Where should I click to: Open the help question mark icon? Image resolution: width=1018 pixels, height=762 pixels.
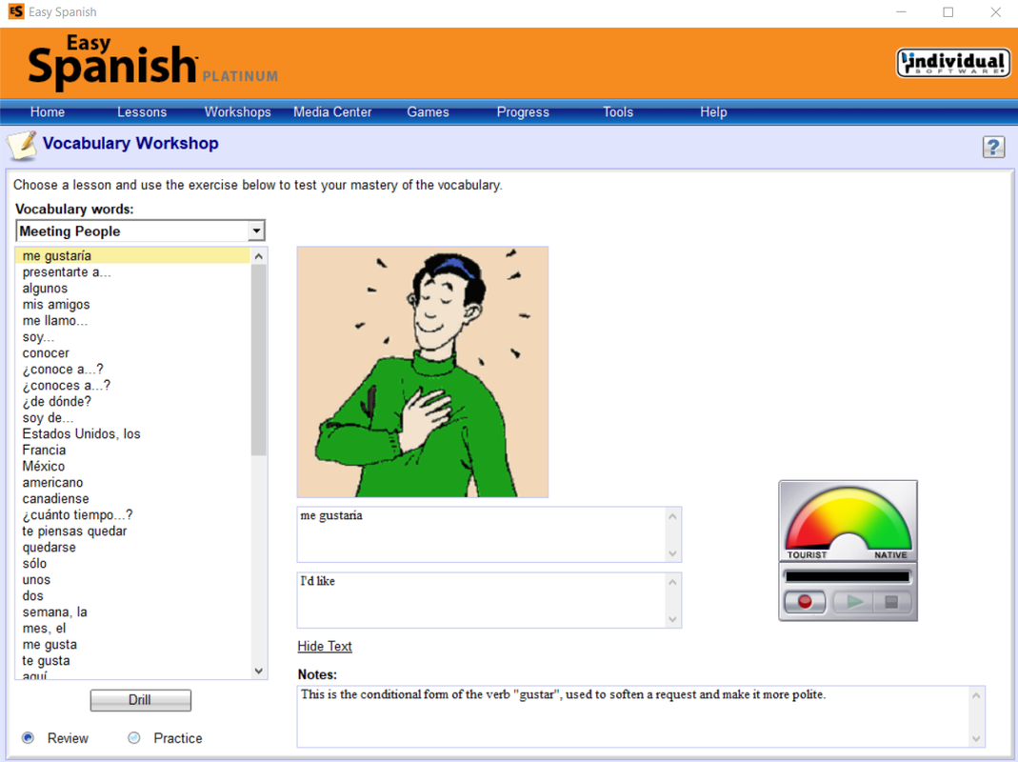click(993, 147)
